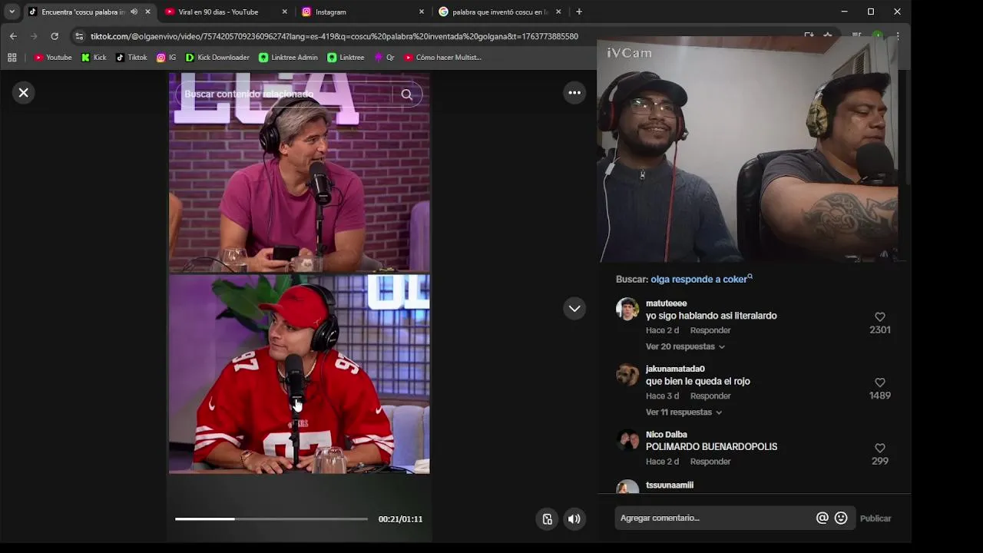This screenshot has width=983, height=553.
Task: Like Nico Dalba's comment
Action: (880, 448)
